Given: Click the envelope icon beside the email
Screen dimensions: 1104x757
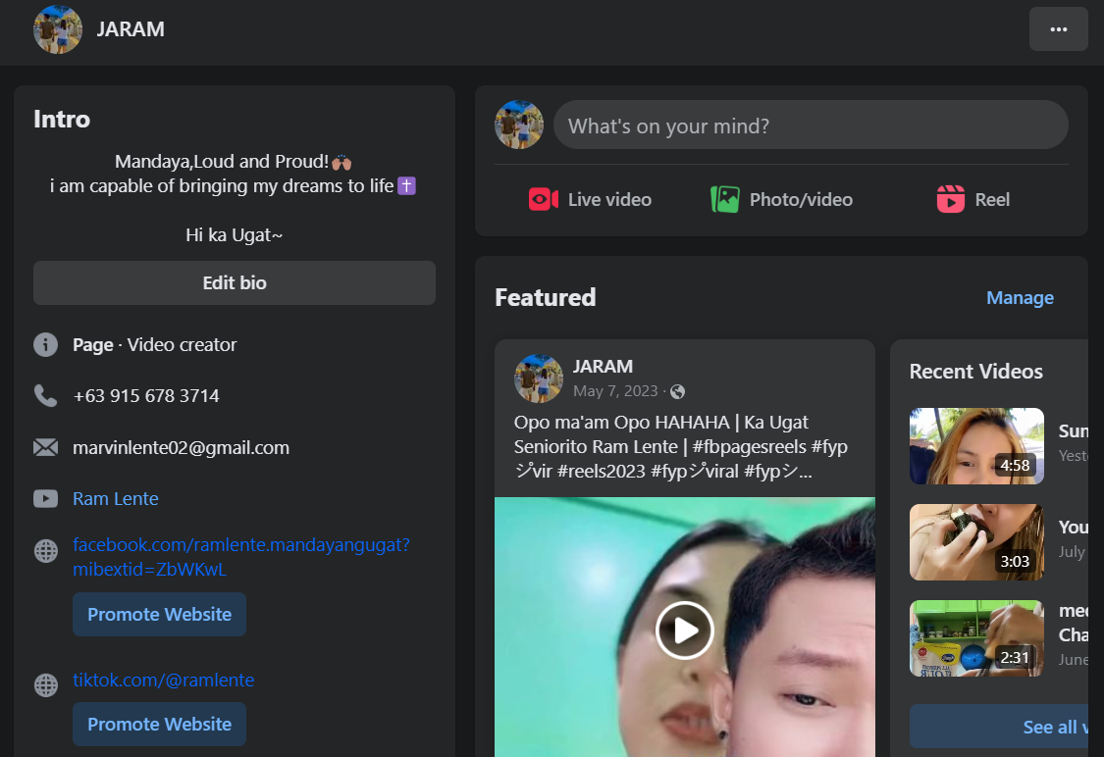Looking at the screenshot, I should tap(46, 447).
